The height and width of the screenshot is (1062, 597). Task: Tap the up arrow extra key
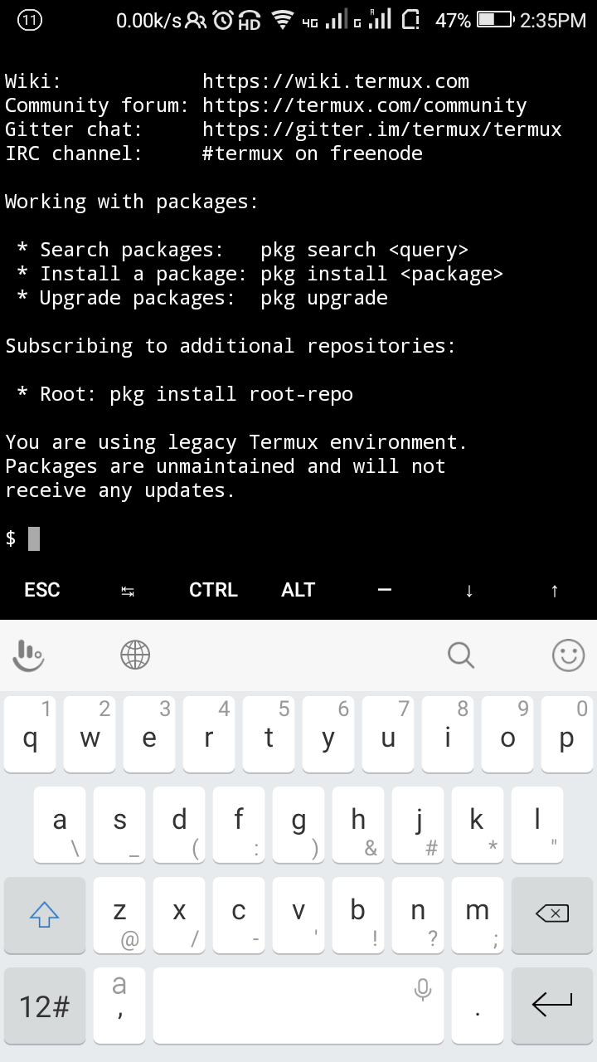pyautogui.click(x=555, y=590)
